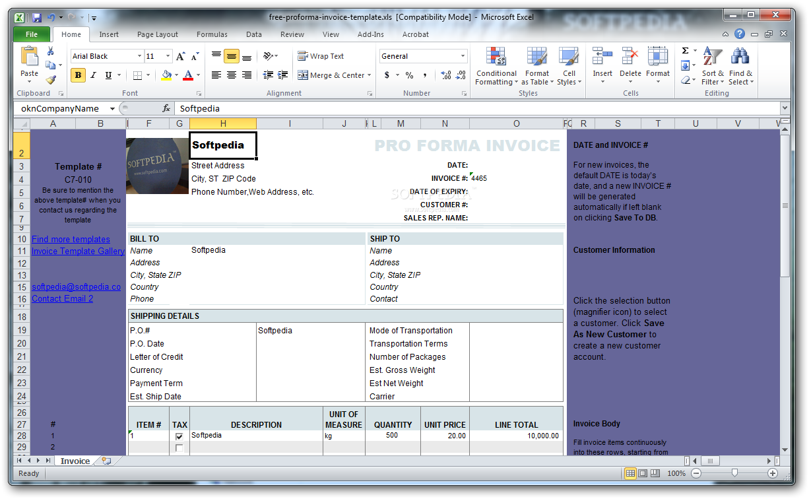Apply the Font Color red A

click(188, 75)
